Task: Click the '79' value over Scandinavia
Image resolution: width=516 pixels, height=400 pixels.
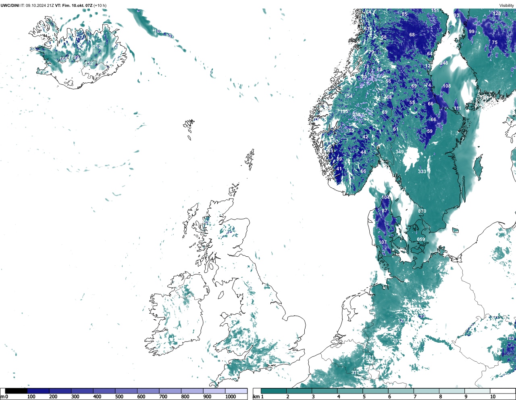Action: tap(371, 52)
